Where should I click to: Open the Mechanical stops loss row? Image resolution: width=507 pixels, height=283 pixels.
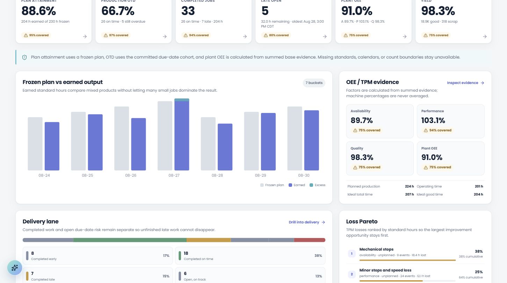point(415,254)
